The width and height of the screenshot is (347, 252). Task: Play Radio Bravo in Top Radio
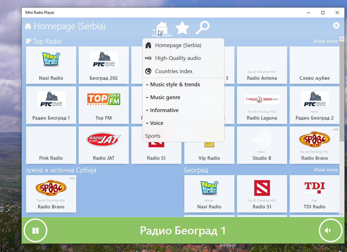pos(314,145)
